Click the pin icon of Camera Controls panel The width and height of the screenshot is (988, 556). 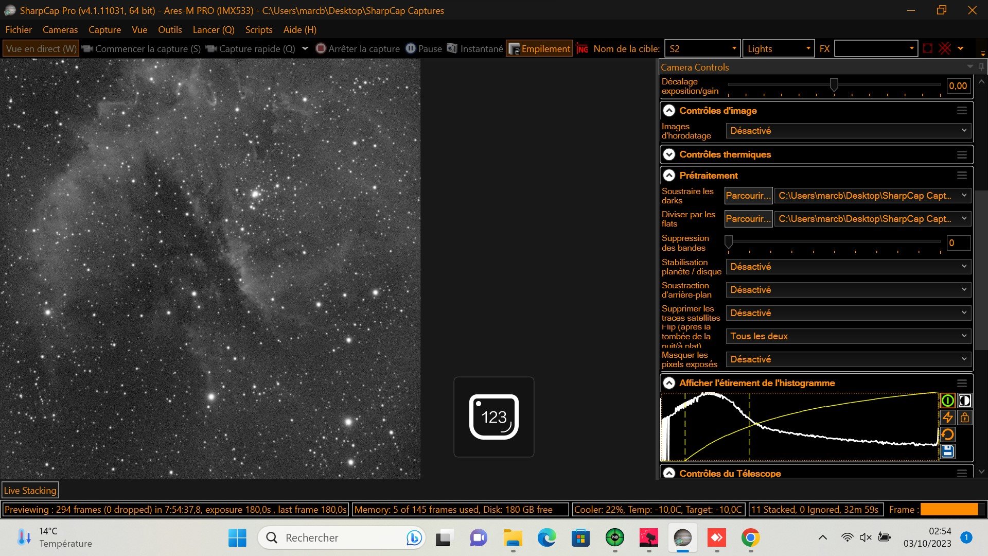(x=981, y=67)
